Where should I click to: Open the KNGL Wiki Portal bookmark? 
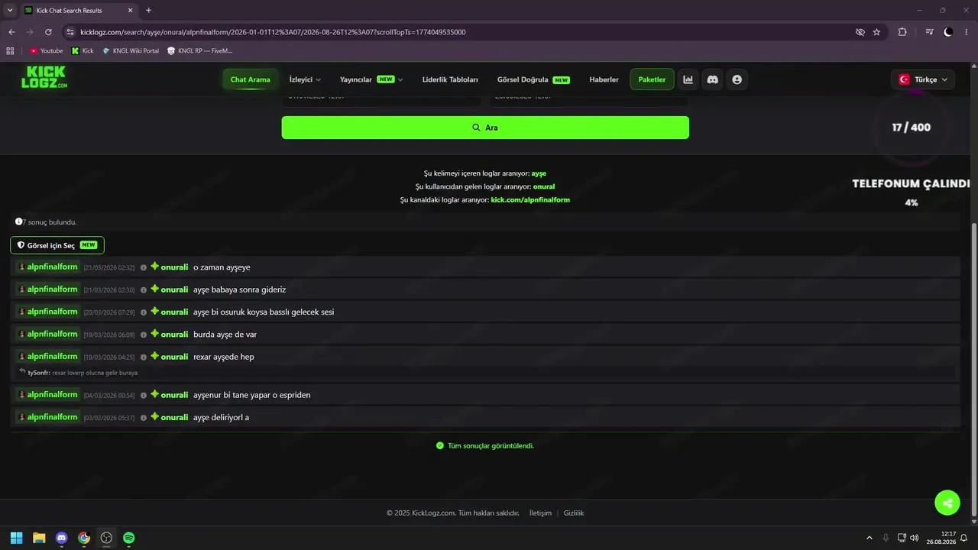131,50
